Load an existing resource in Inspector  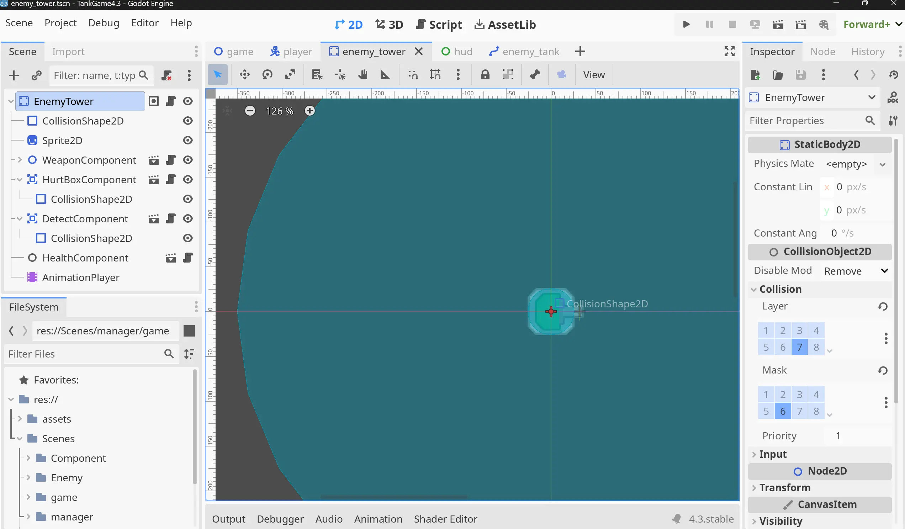(x=778, y=75)
